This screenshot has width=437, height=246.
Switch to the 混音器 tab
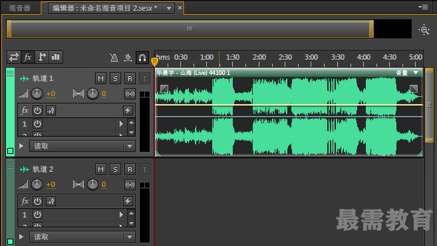coord(19,8)
